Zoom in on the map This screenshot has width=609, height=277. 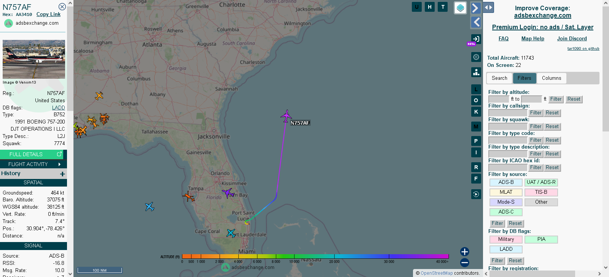point(465,252)
